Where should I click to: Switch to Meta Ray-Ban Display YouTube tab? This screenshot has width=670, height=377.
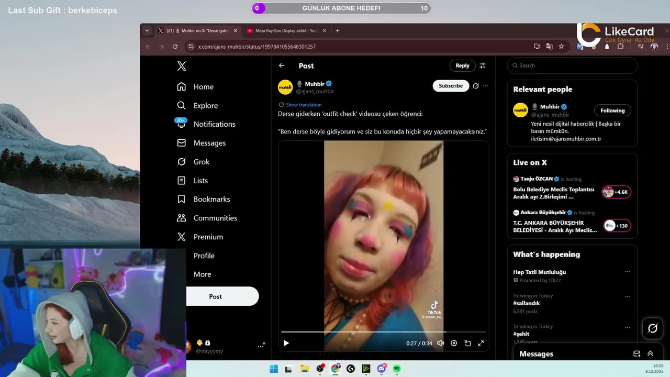[285, 31]
